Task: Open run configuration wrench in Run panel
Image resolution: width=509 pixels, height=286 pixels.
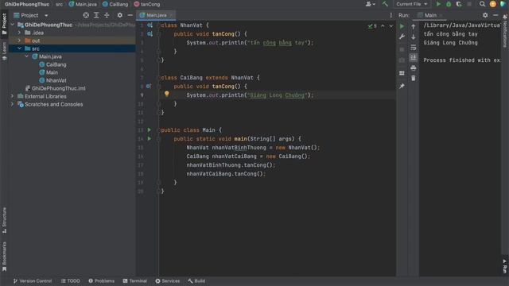Action: [x=402, y=37]
